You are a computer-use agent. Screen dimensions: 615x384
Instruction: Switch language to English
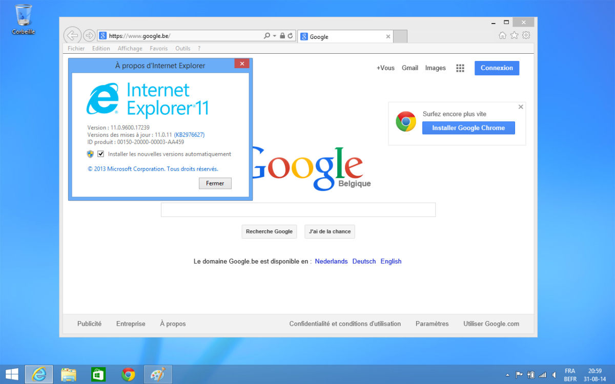[391, 261]
